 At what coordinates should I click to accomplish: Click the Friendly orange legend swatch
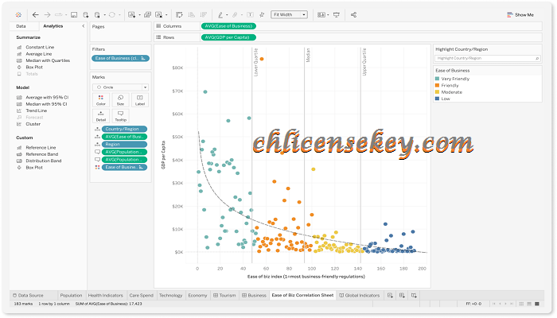click(x=438, y=86)
